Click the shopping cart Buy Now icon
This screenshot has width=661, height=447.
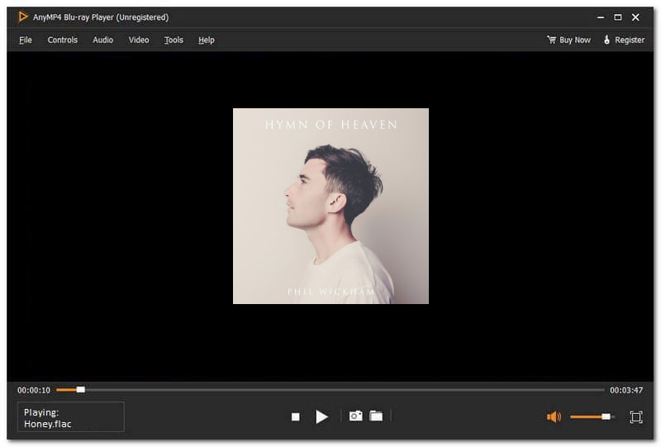551,40
